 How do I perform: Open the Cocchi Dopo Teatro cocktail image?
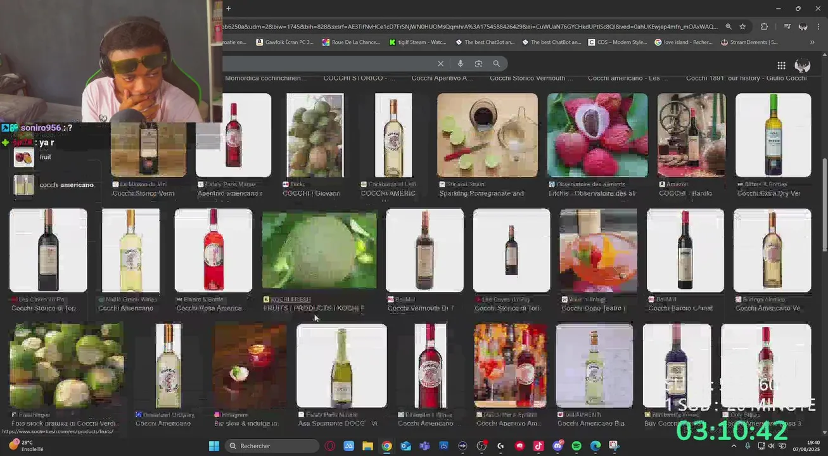tap(598, 250)
